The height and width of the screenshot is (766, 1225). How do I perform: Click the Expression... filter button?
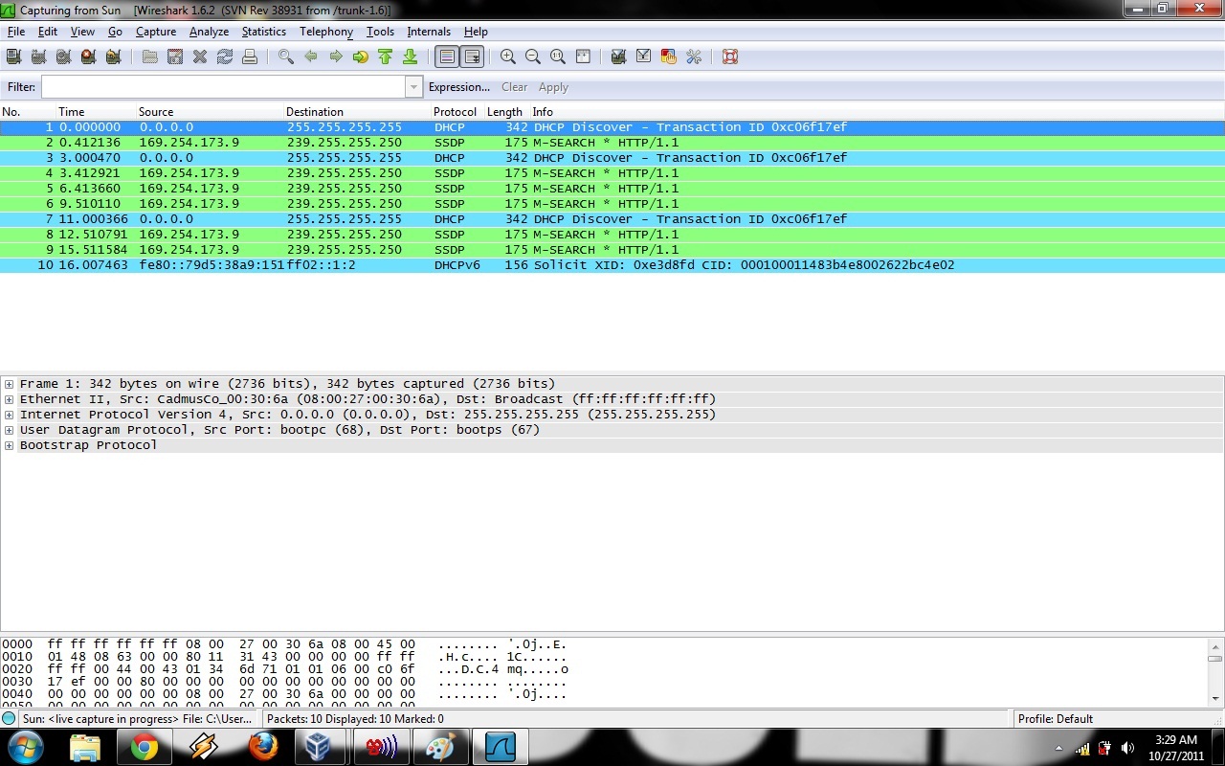tap(459, 87)
